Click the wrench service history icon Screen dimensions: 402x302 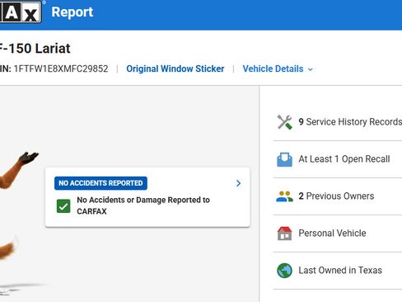(x=284, y=122)
